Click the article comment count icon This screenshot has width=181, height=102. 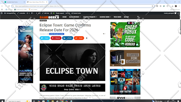click(104, 34)
